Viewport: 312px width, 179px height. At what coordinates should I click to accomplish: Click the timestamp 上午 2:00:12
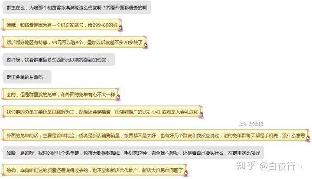pyautogui.click(x=251, y=124)
